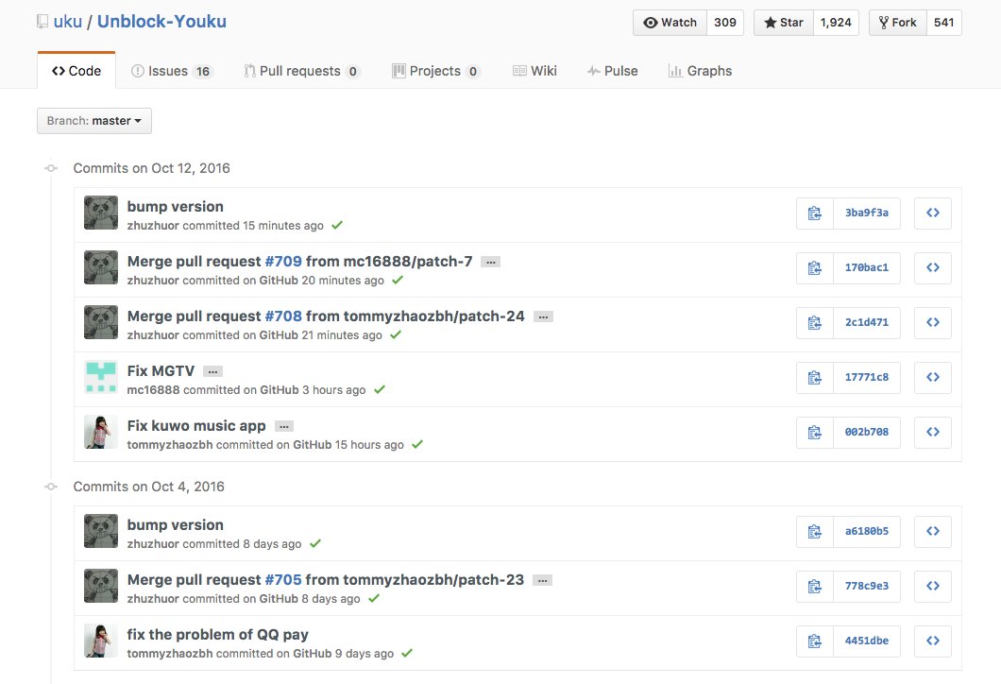Browse repository files at commit a6180b5

pyautogui.click(x=933, y=532)
